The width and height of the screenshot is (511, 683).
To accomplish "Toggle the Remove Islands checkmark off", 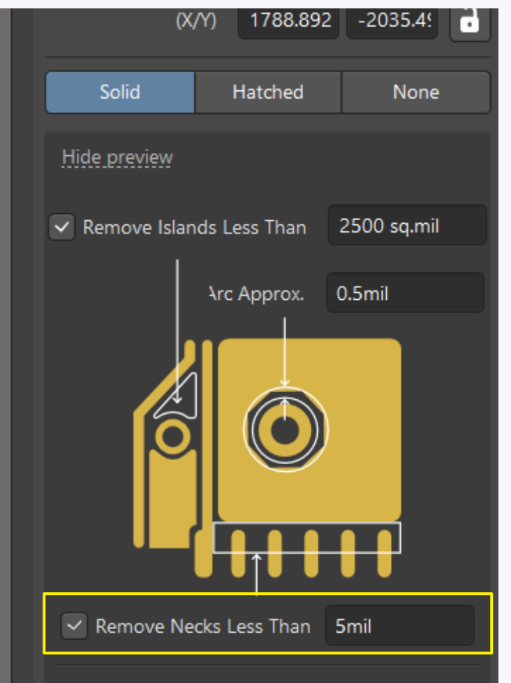I will click(x=61, y=227).
